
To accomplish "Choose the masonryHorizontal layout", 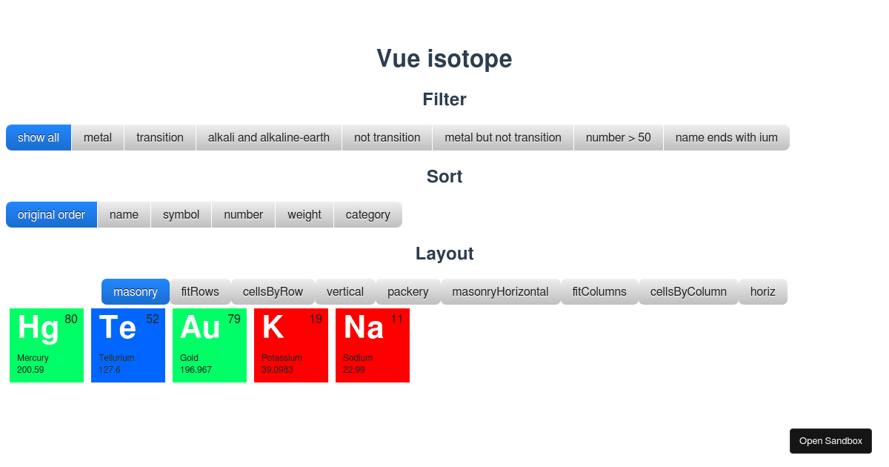I will (x=500, y=291).
